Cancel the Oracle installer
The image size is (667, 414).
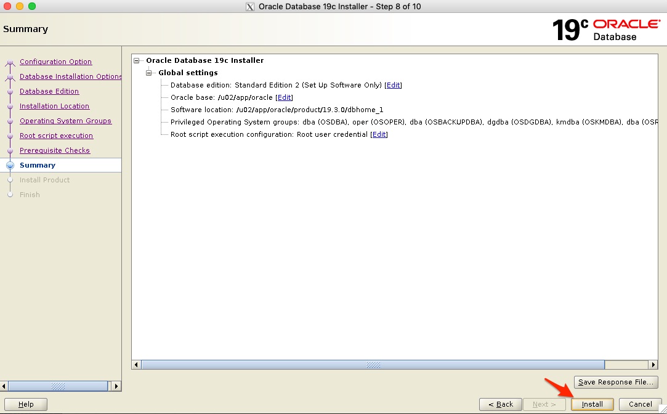point(640,404)
